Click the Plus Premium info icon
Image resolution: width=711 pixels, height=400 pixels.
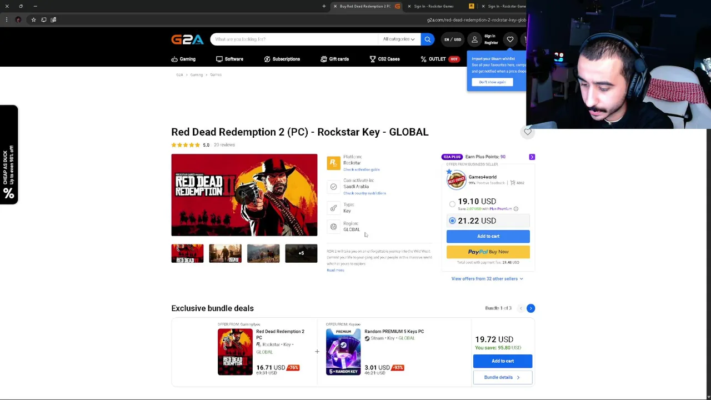[x=515, y=209]
